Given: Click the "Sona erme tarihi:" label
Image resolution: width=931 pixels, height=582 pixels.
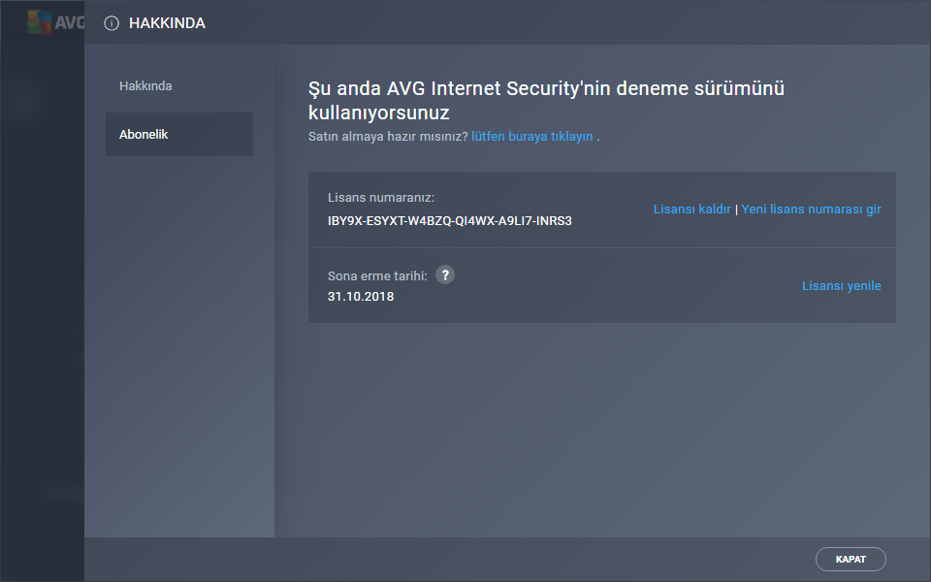Looking at the screenshot, I should pos(377,275).
